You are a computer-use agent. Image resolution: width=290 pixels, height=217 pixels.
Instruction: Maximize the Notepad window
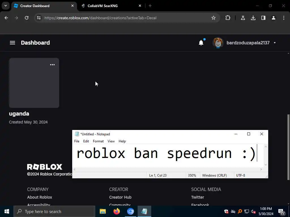point(249,134)
